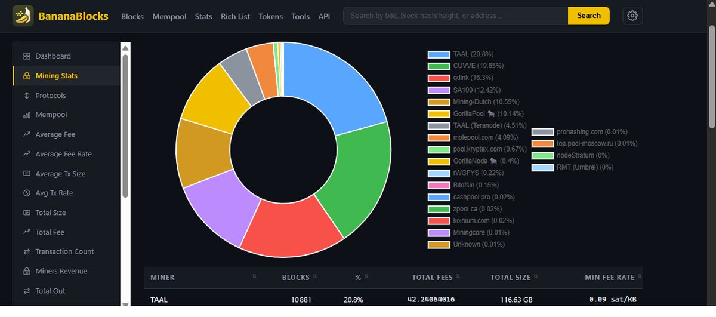716x317 pixels.
Task: Toggle RMT (Umbrel) (0%) legend entry
Action: coord(572,168)
